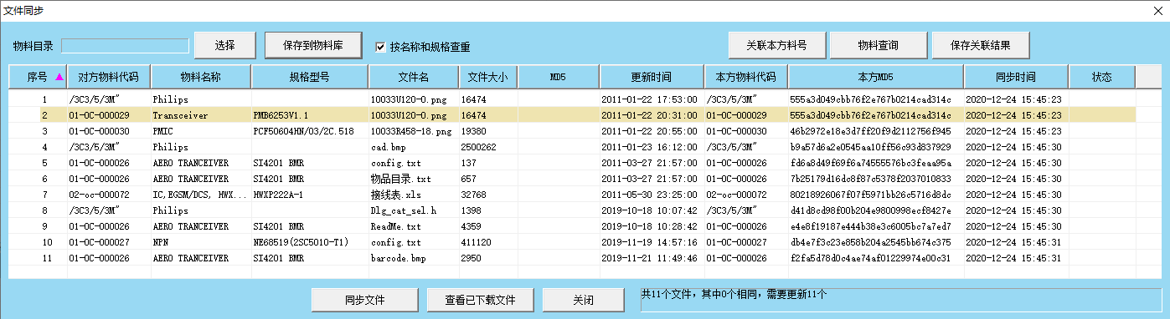The width and height of the screenshot is (1170, 319).
Task: Click the 关闭 button
Action: pos(585,300)
